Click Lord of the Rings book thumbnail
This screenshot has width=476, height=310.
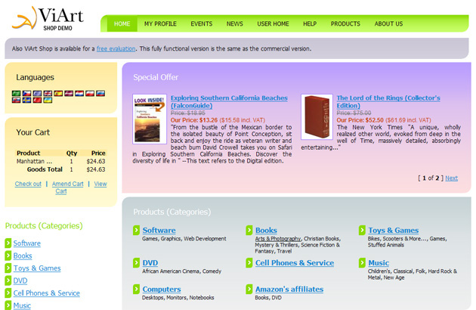coord(317,116)
